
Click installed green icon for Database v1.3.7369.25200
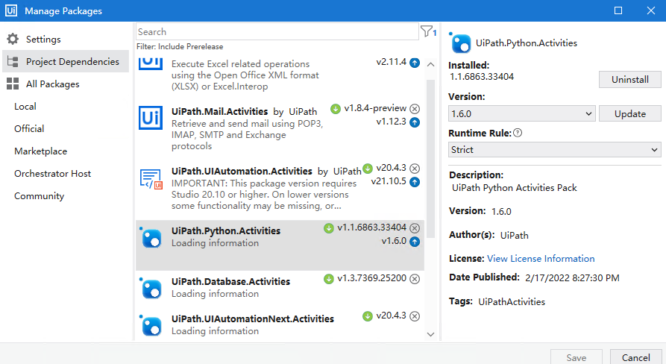(329, 279)
